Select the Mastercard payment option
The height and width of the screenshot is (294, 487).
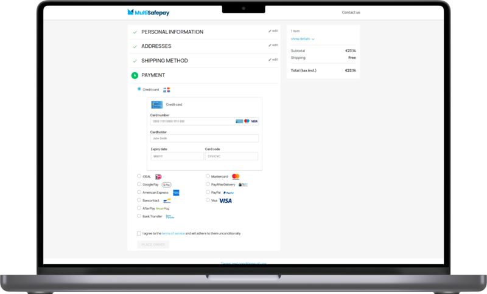pos(208,176)
